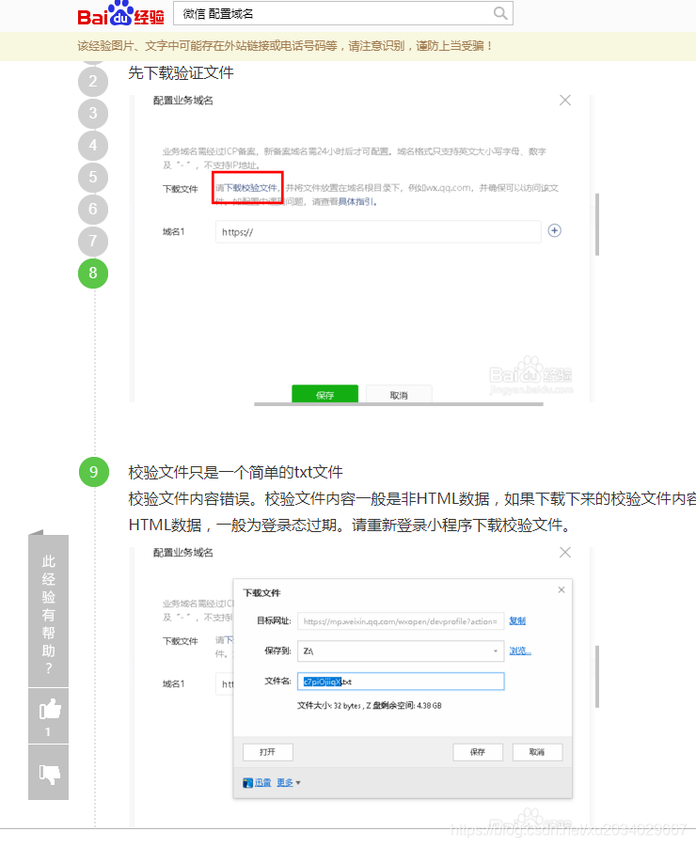This screenshot has height=847, width=696.
Task: Select the green step 9 circle
Action: [x=93, y=472]
